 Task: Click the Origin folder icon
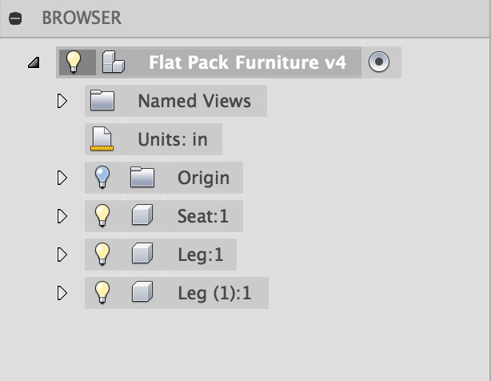point(142,177)
